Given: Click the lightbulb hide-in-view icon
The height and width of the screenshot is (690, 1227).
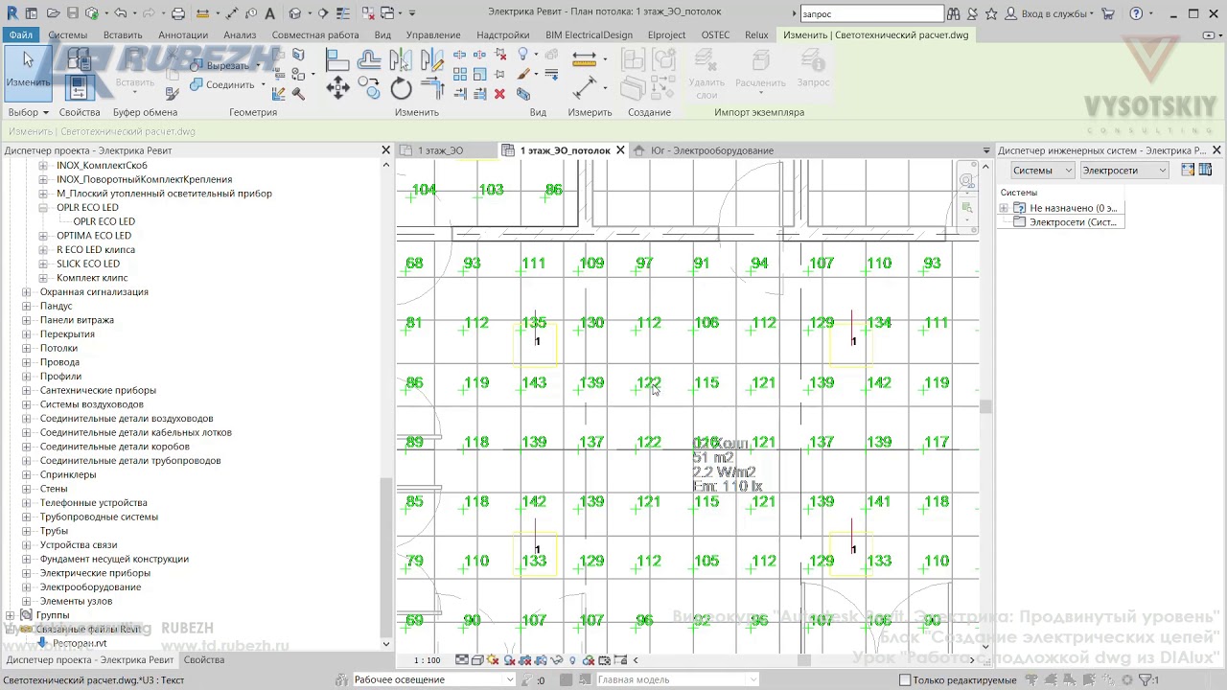Looking at the screenshot, I should (x=523, y=56).
